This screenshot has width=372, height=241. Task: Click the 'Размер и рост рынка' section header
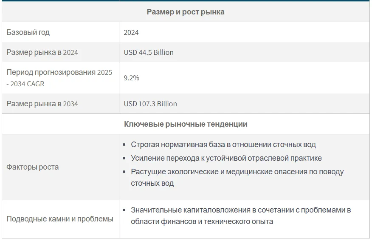186,12
